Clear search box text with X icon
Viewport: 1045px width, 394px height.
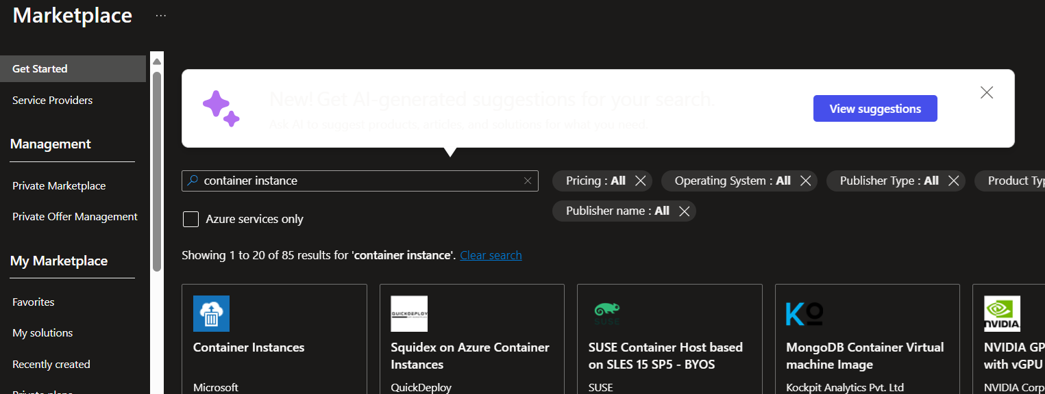528,181
